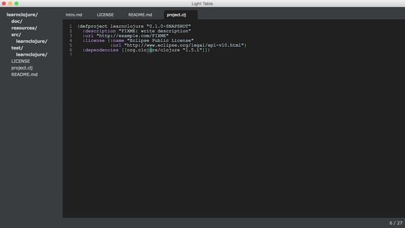Click the :dependencies keyword on line 6
The width and height of the screenshot is (405, 228).
tap(101, 50)
